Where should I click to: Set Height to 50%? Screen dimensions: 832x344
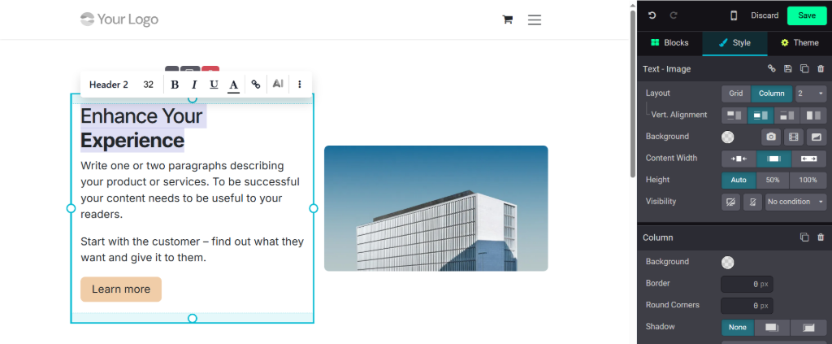pos(773,180)
